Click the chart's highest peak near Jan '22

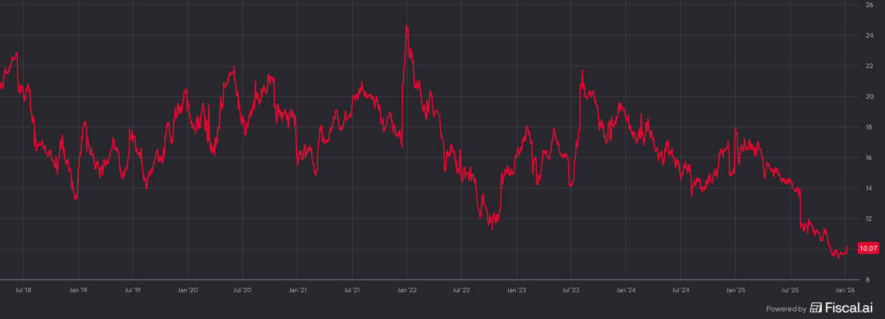click(x=406, y=25)
